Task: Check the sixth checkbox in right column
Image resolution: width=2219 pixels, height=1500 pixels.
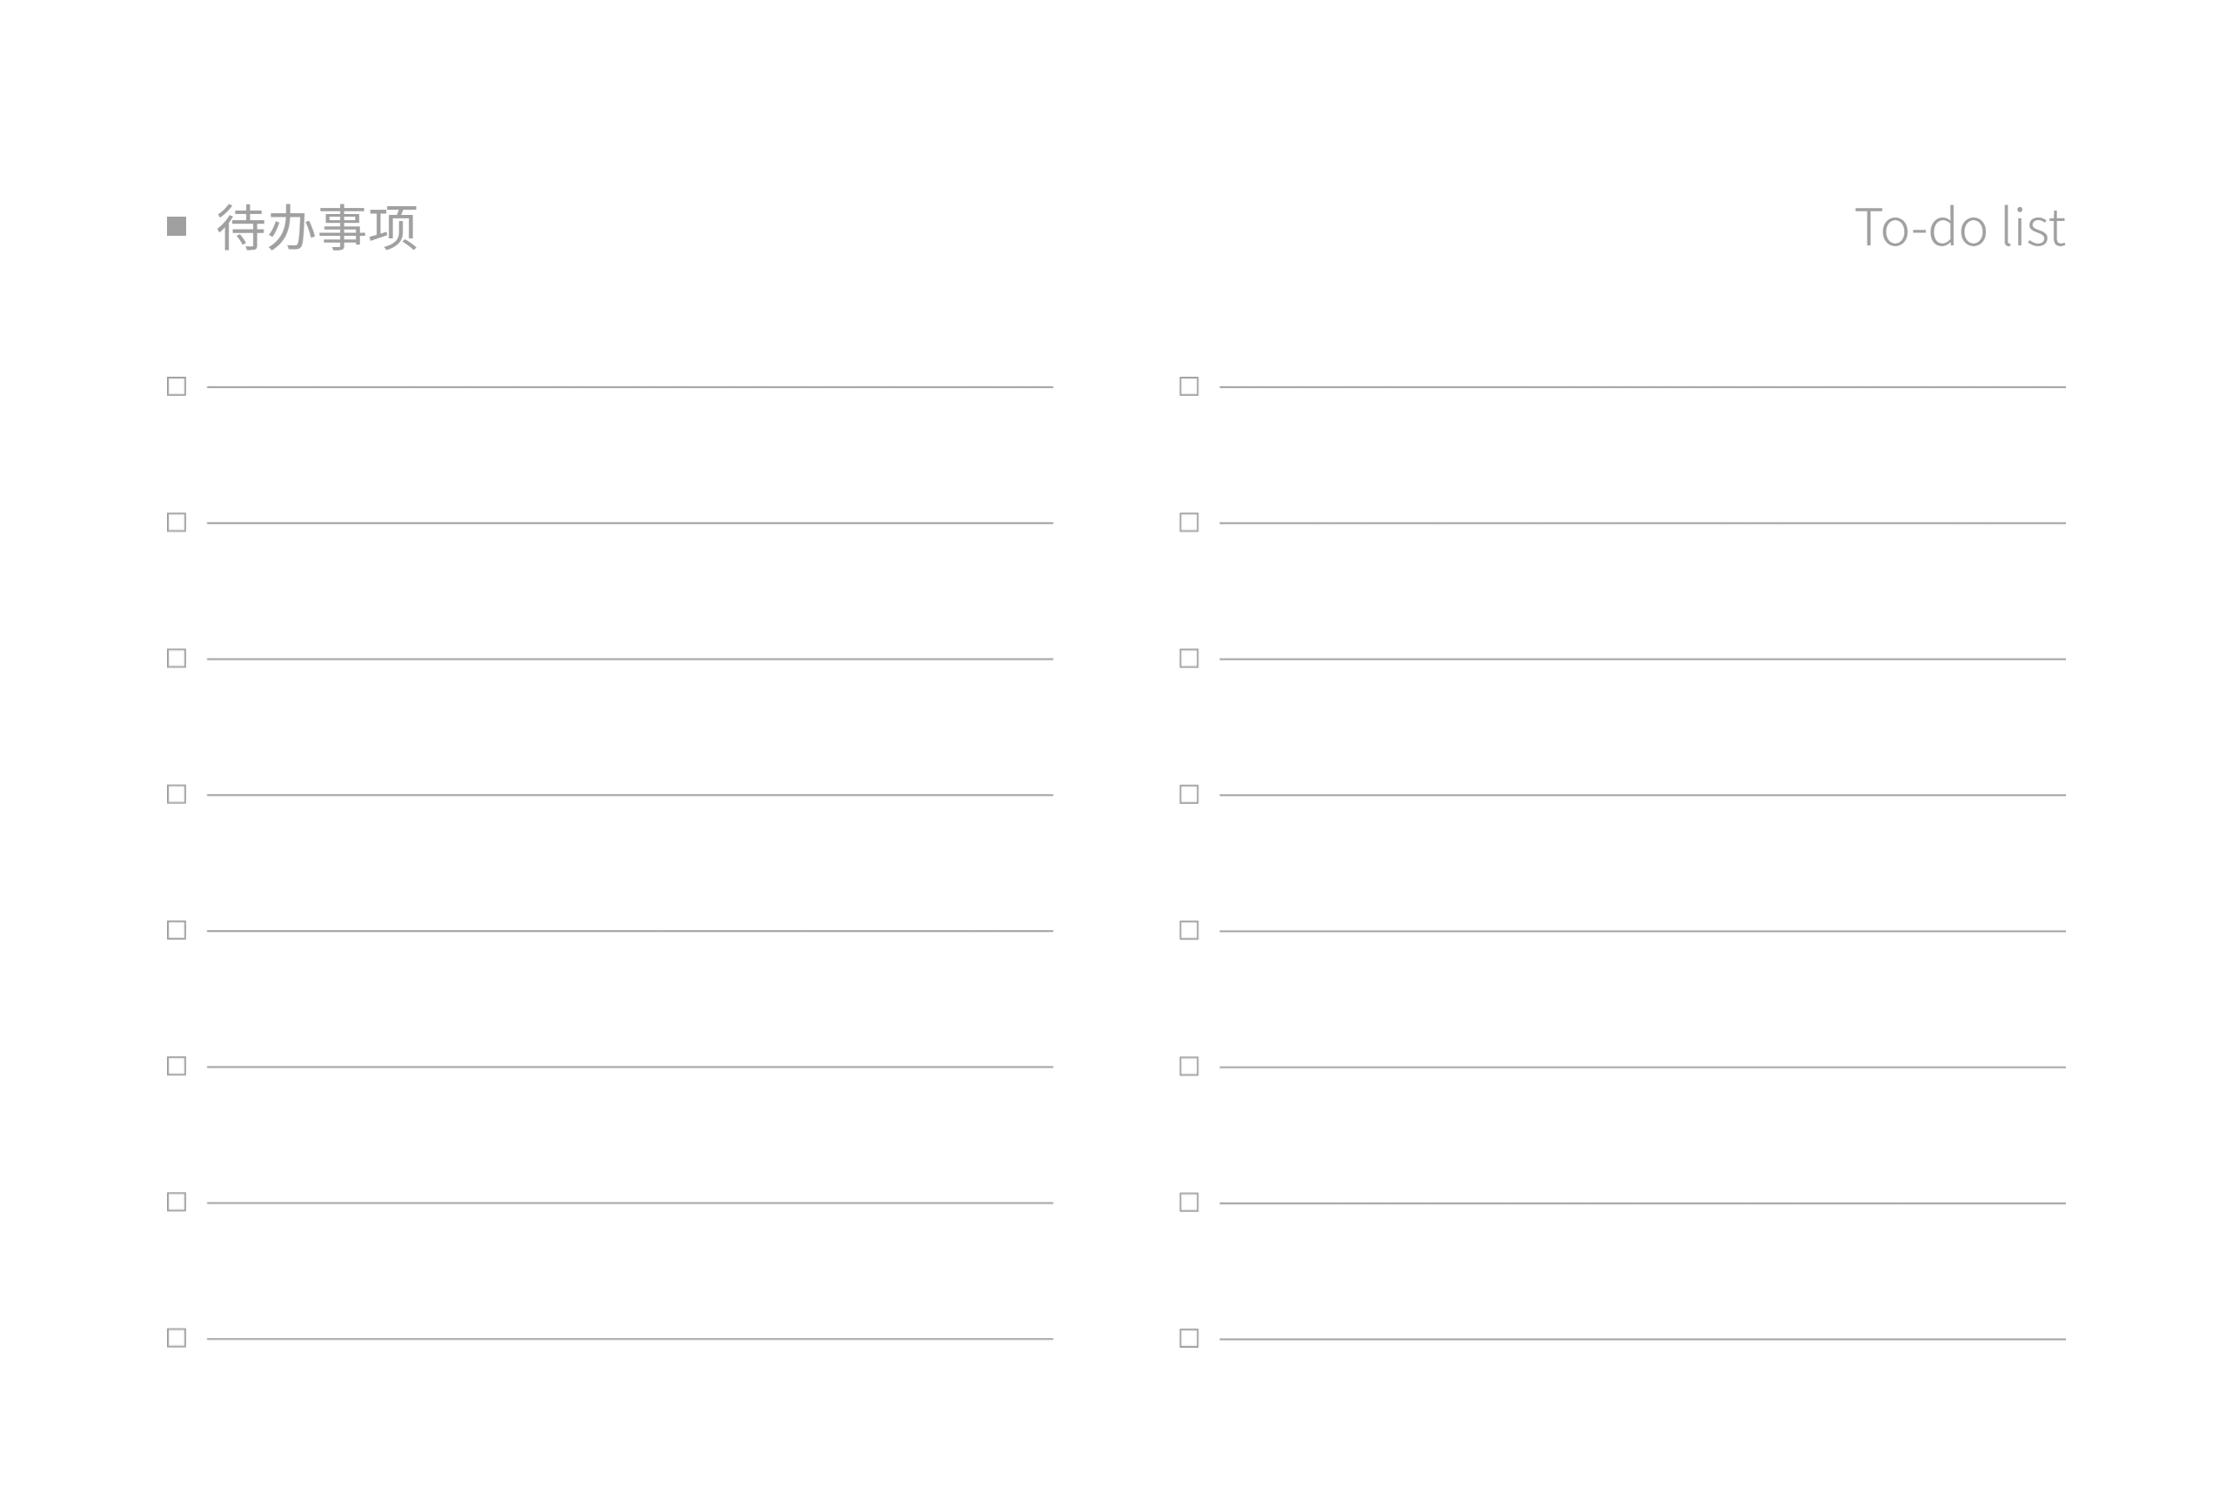Action: tap(1189, 1067)
